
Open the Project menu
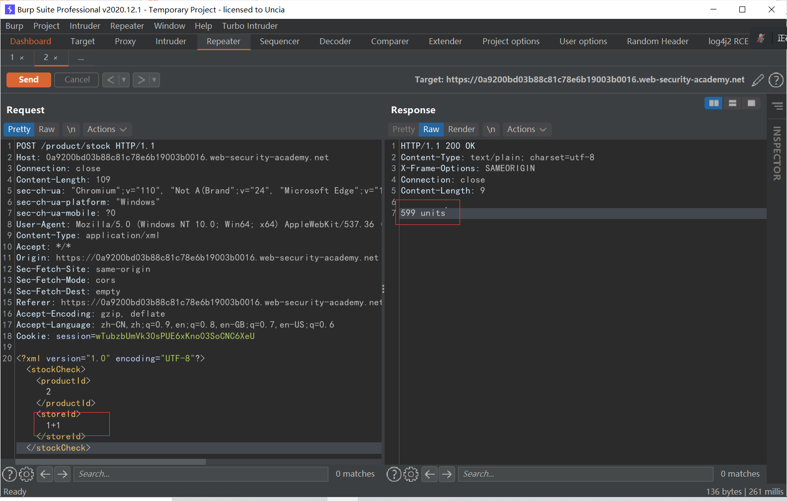pyautogui.click(x=46, y=26)
